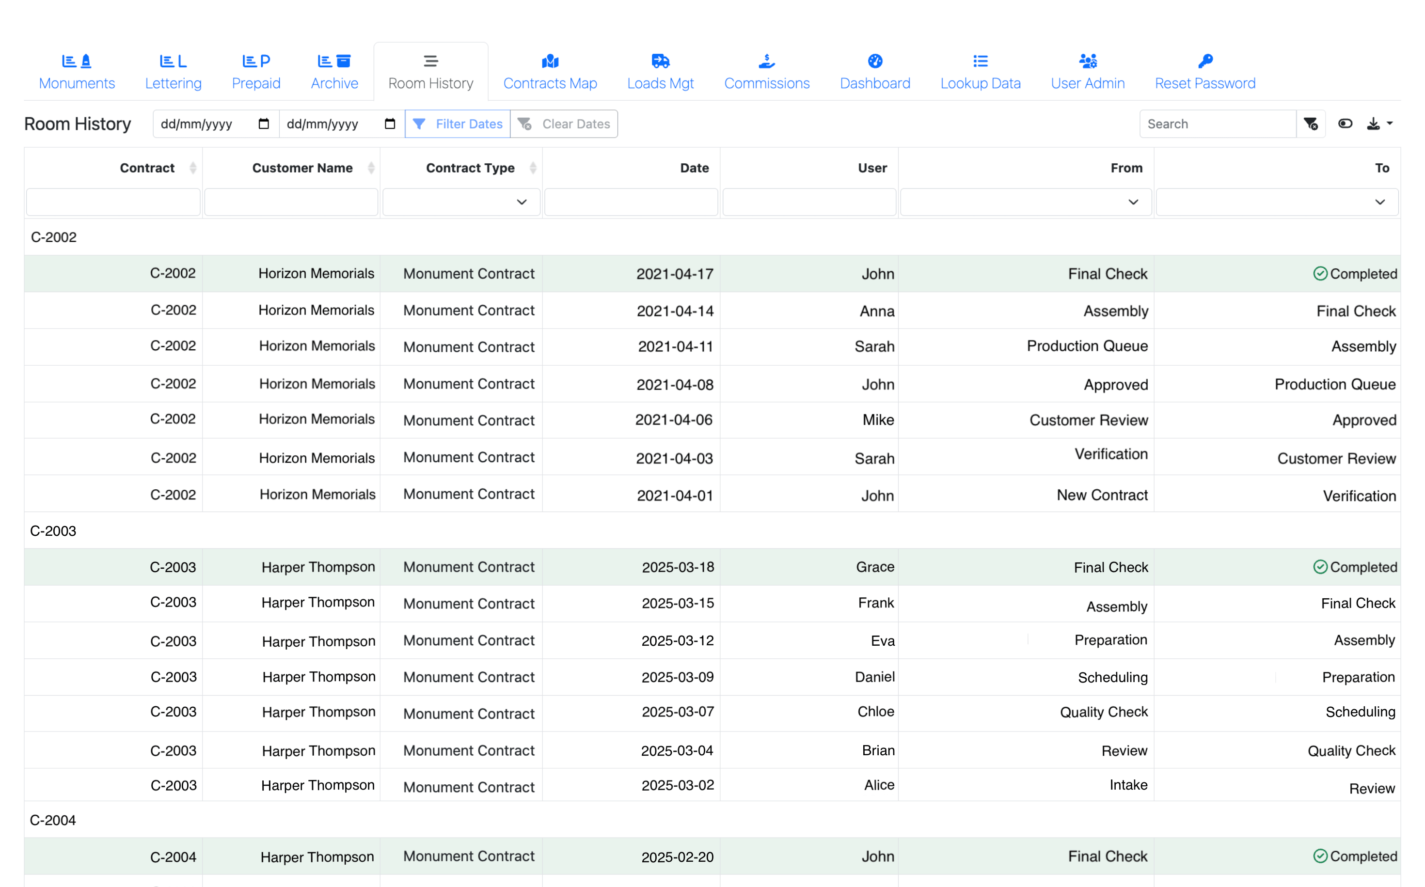Expand the From column filter dropdown
The width and height of the screenshot is (1425, 887).
(1133, 202)
